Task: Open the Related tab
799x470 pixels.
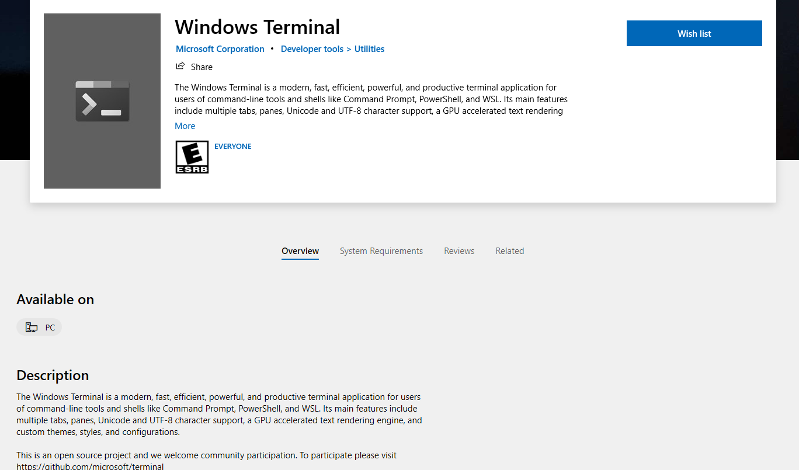Action: click(510, 251)
